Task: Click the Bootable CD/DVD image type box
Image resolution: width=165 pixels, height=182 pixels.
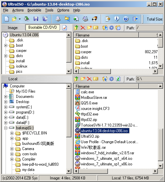Action: tap(43, 27)
